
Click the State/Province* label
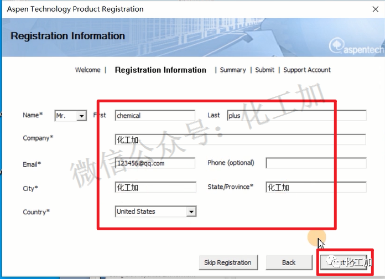click(x=230, y=187)
